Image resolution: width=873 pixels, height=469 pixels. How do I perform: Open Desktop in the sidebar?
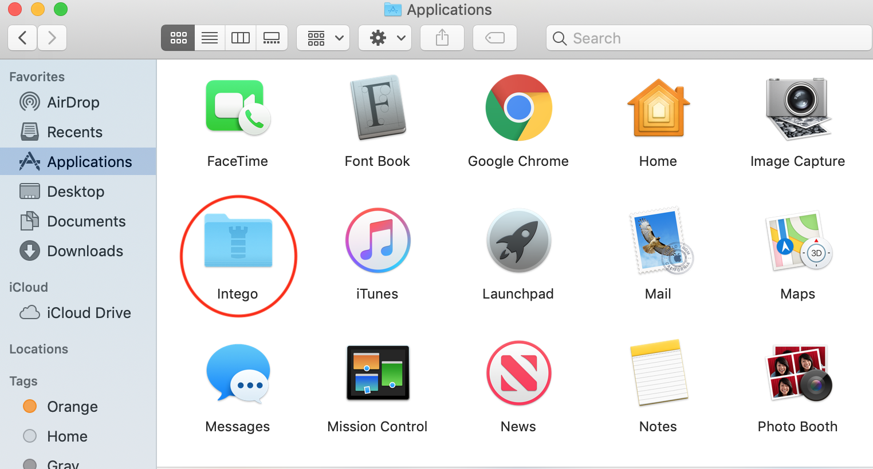pyautogui.click(x=78, y=191)
